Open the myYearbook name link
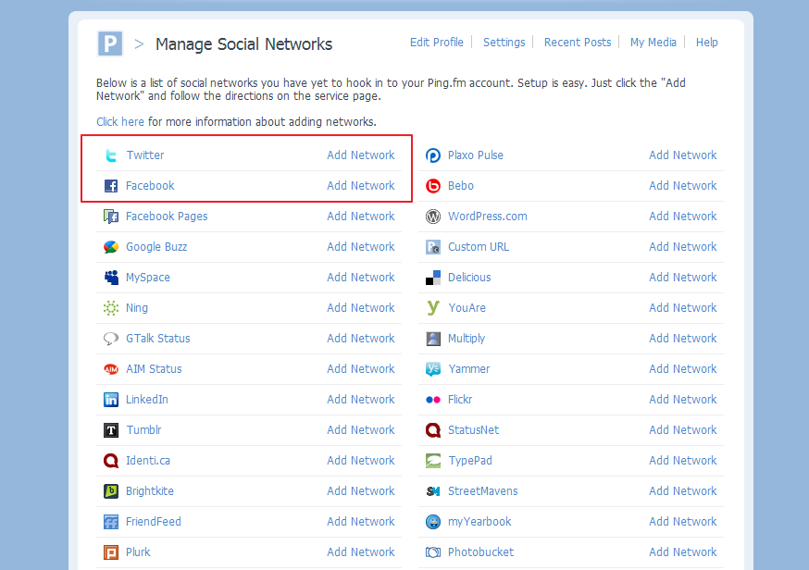 tap(479, 522)
